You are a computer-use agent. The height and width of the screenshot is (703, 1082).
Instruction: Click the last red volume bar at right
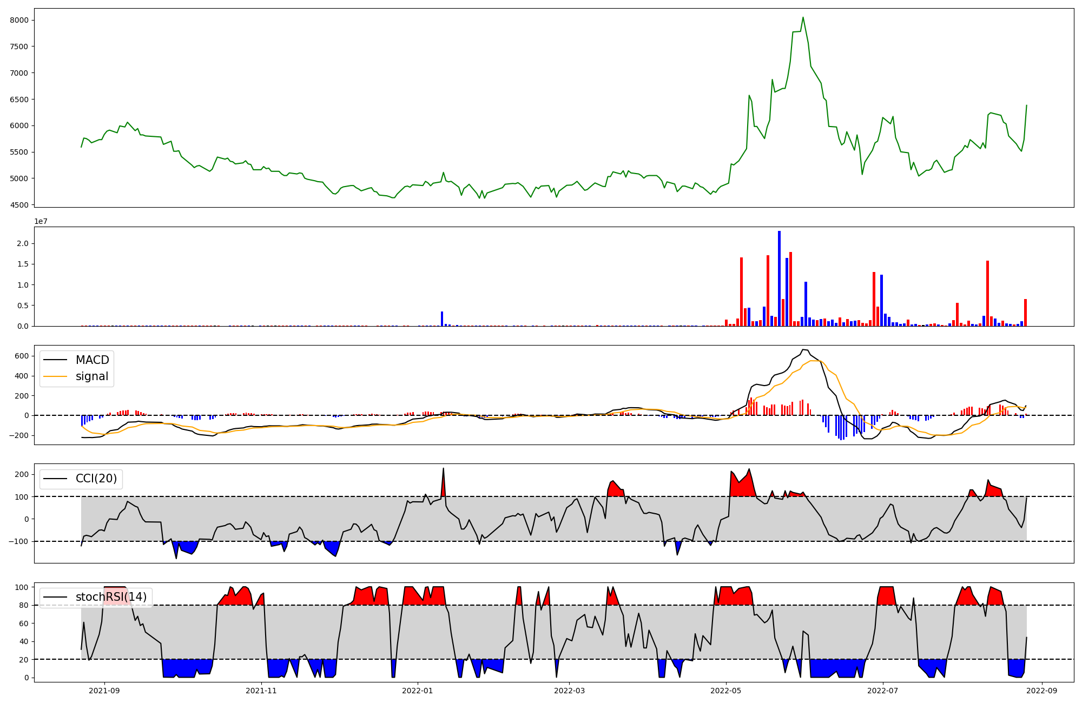1025,313
